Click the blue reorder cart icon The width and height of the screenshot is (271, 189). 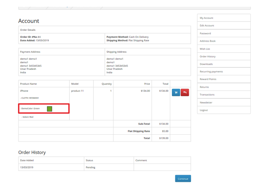pyautogui.click(x=176, y=92)
